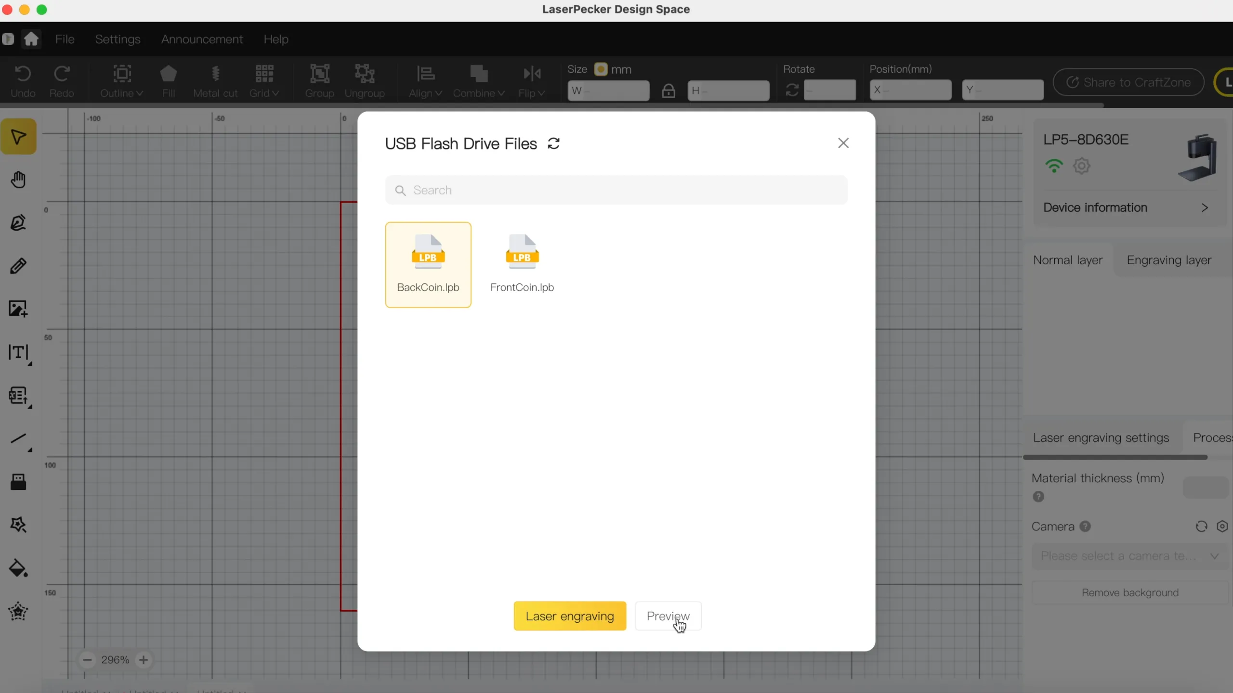
Task: Go to the home screen icon
Action: pyautogui.click(x=31, y=38)
